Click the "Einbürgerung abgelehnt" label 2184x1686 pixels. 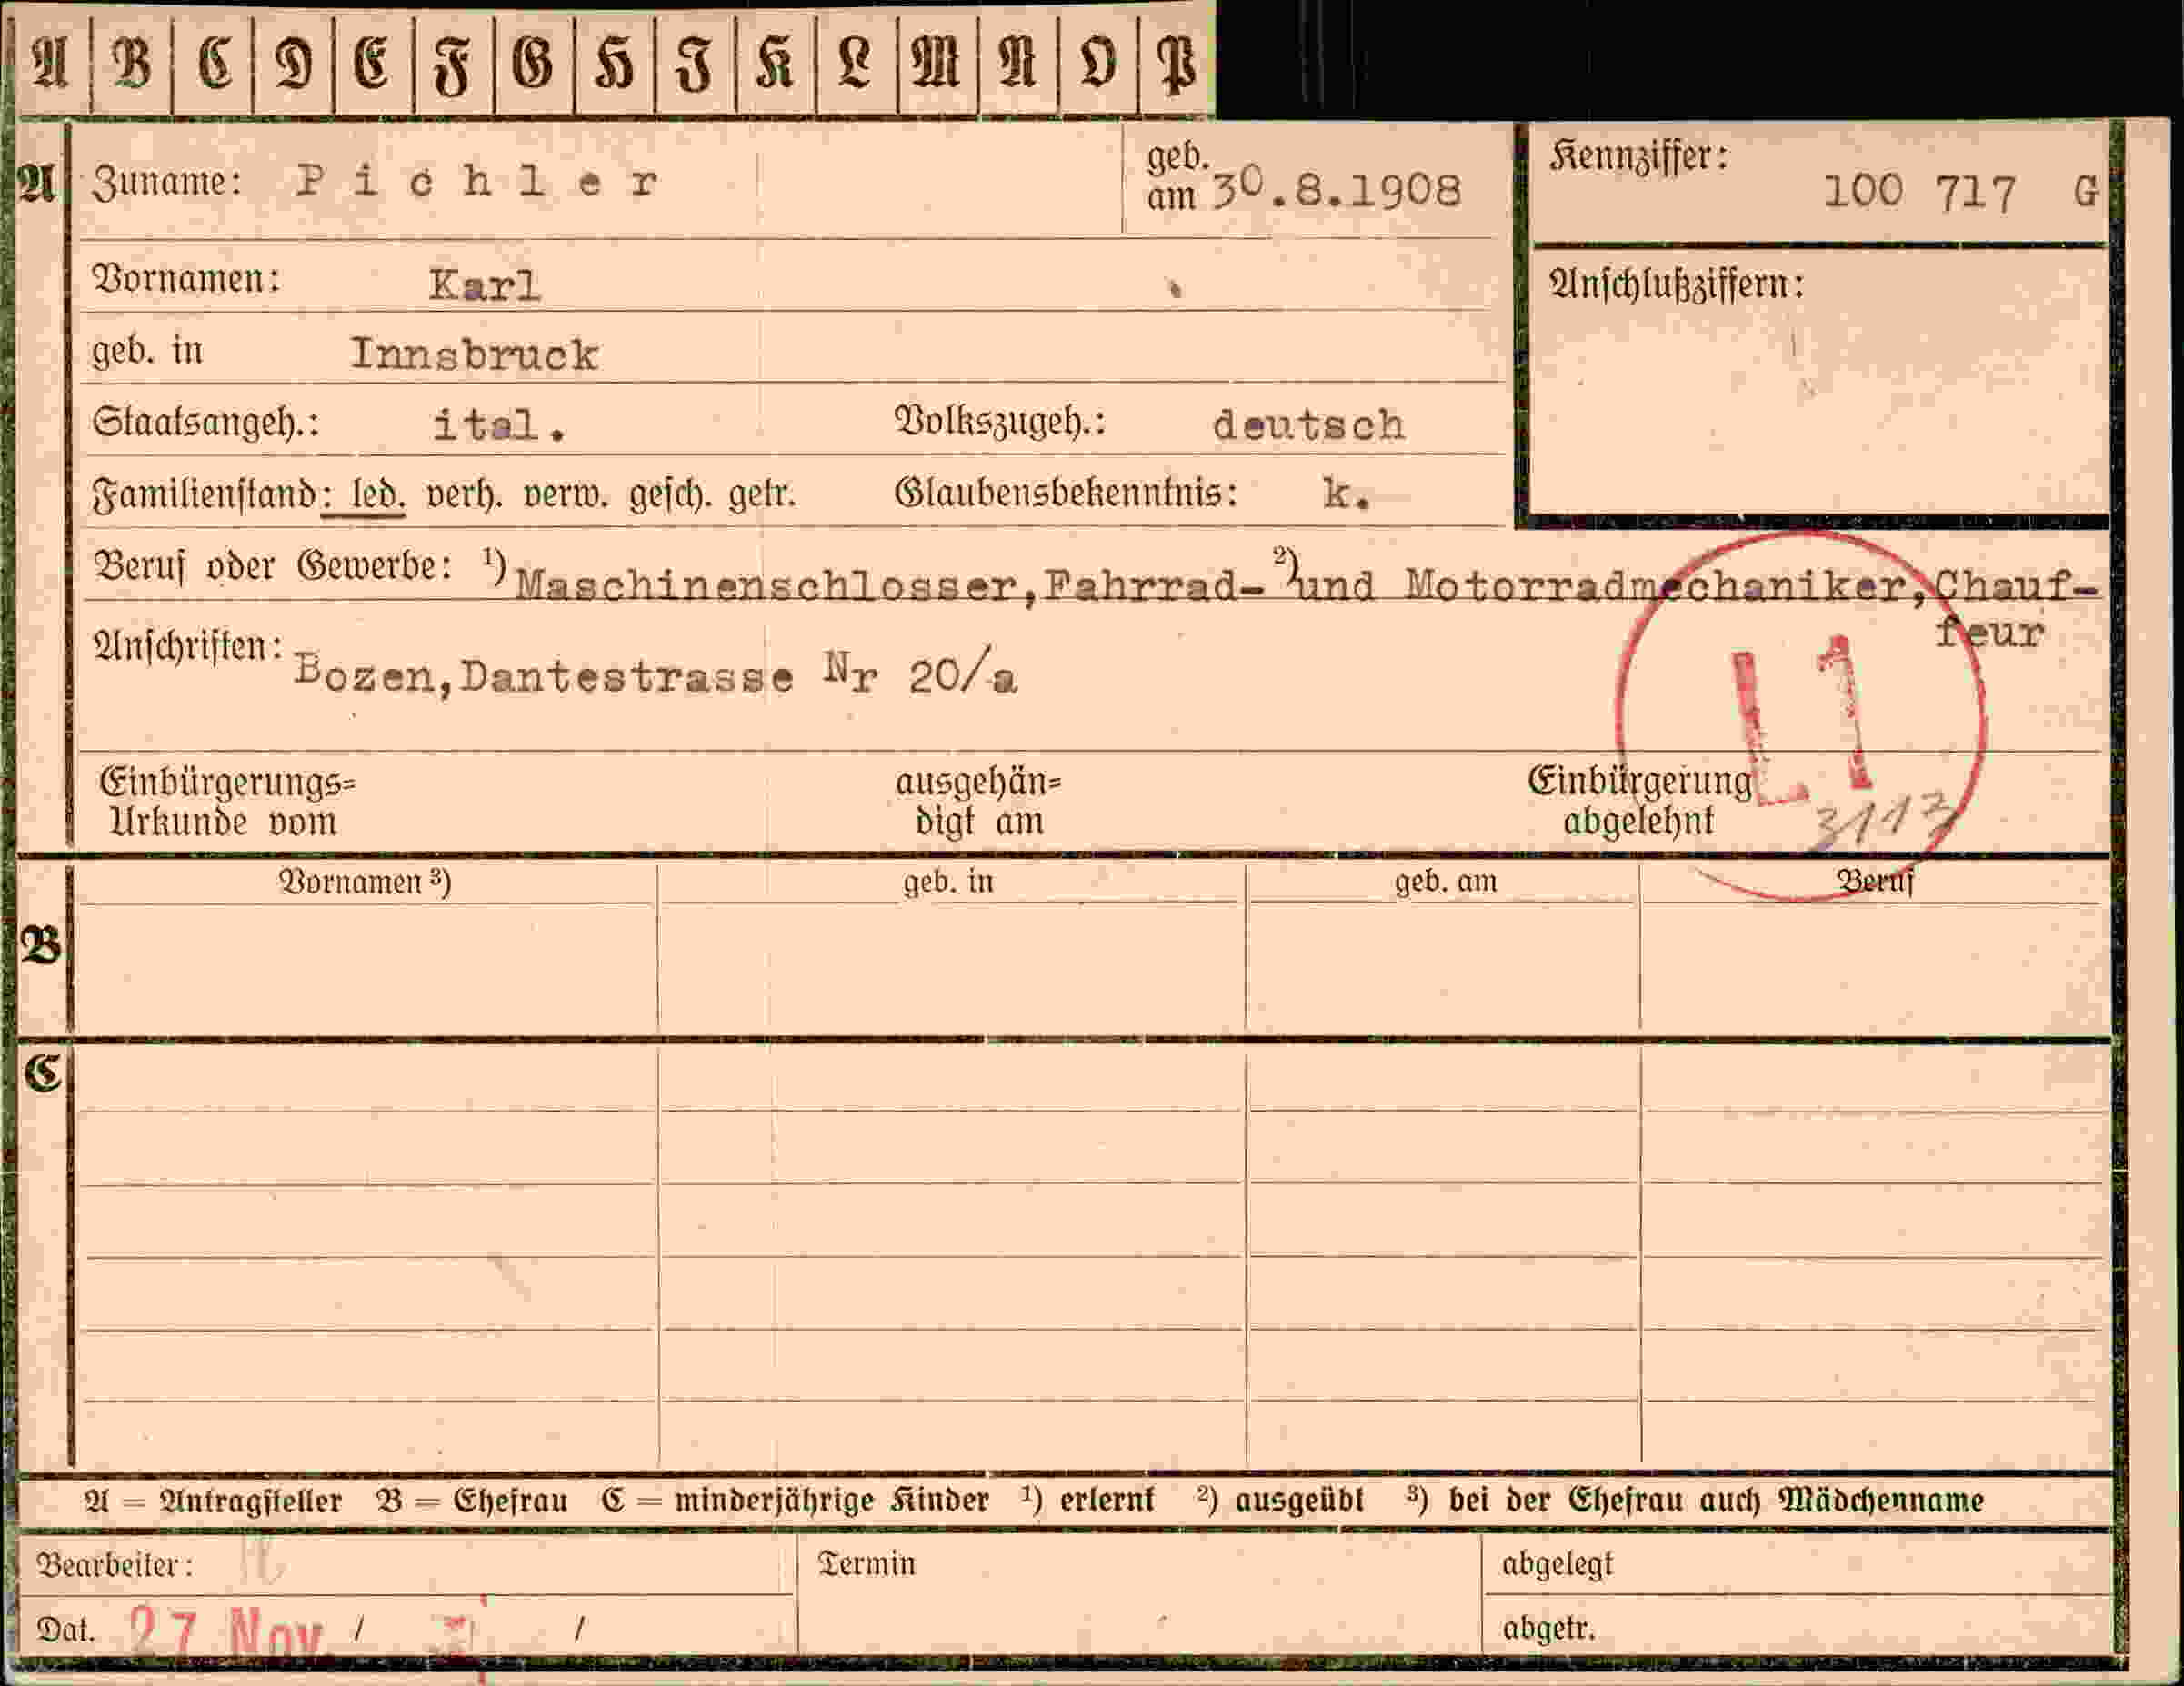[x=1639, y=802]
